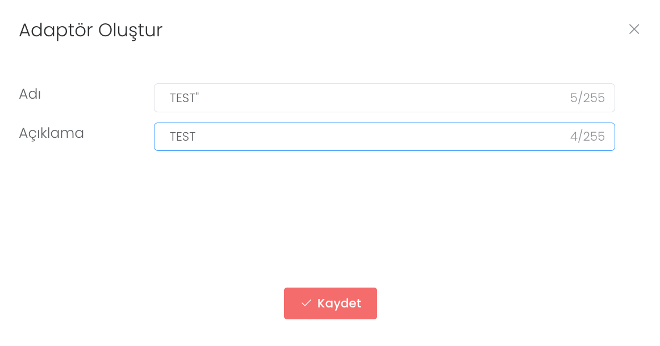660x346 pixels.
Task: Click the Adı field label
Action: click(x=30, y=94)
